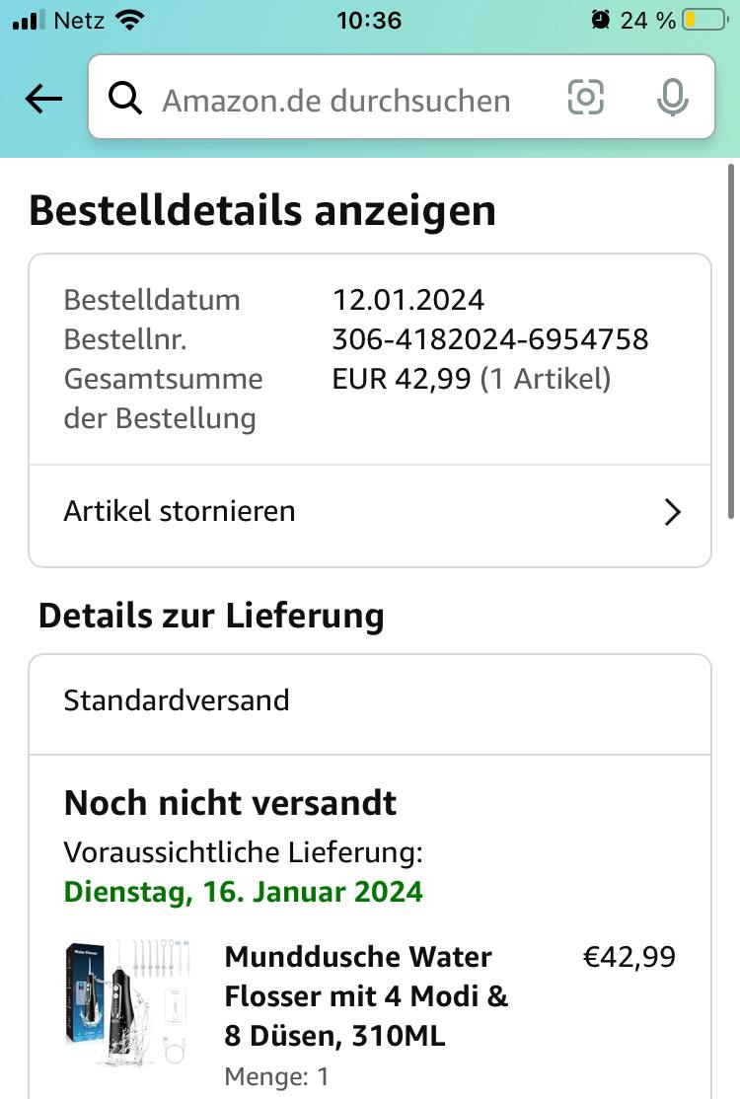Screen dimensions: 740x1099
Task: Tap the back arrow icon
Action: pyautogui.click(x=43, y=99)
